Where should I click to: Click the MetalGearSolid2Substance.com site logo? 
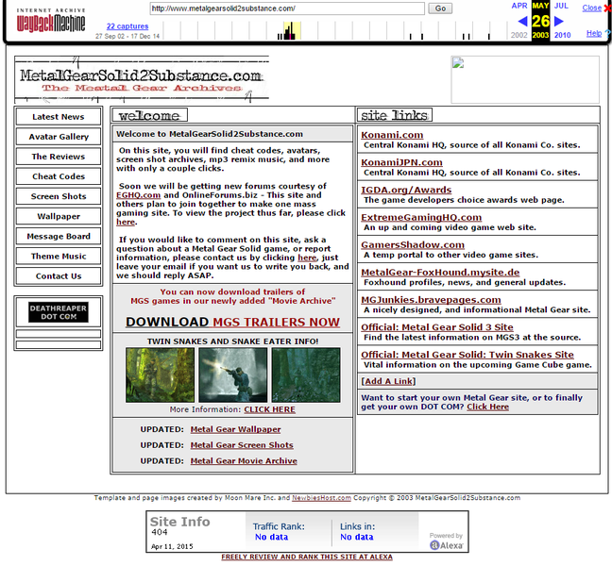click(141, 79)
